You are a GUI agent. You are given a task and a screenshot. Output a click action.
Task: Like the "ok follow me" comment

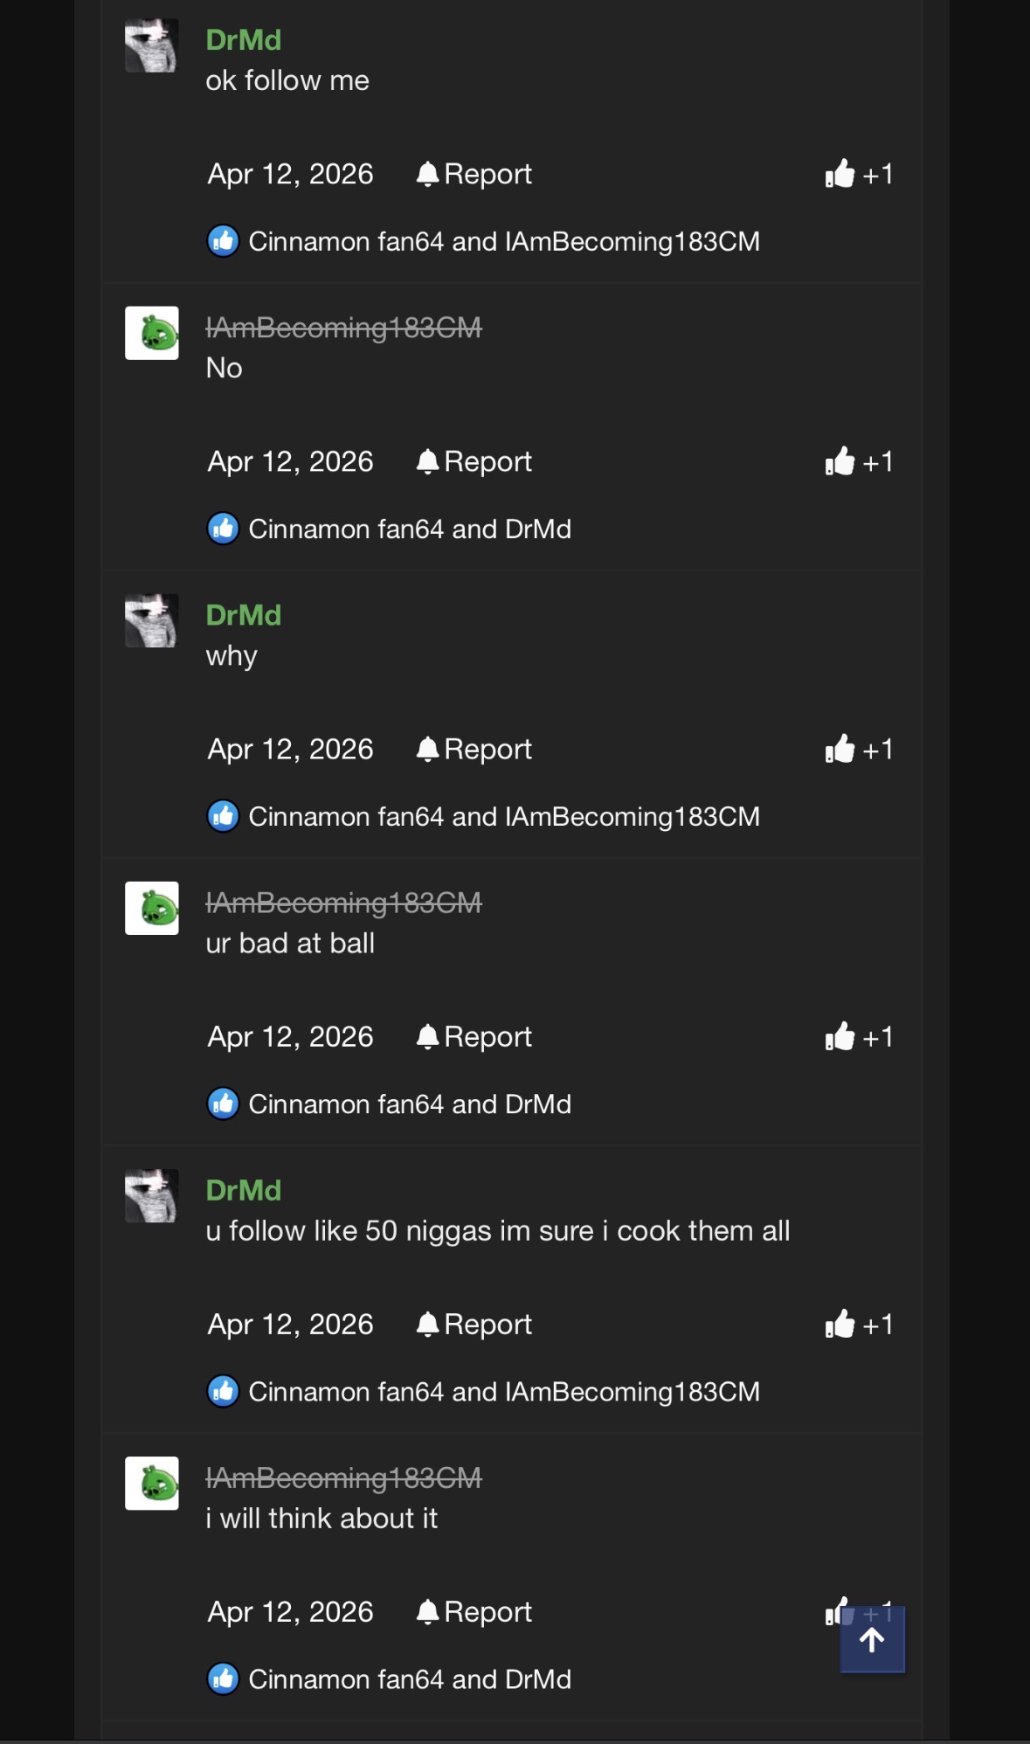click(x=859, y=174)
